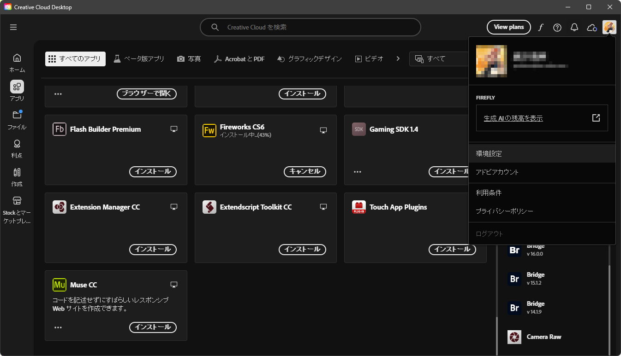Open Muse CC more options ellipsis

coord(58,327)
